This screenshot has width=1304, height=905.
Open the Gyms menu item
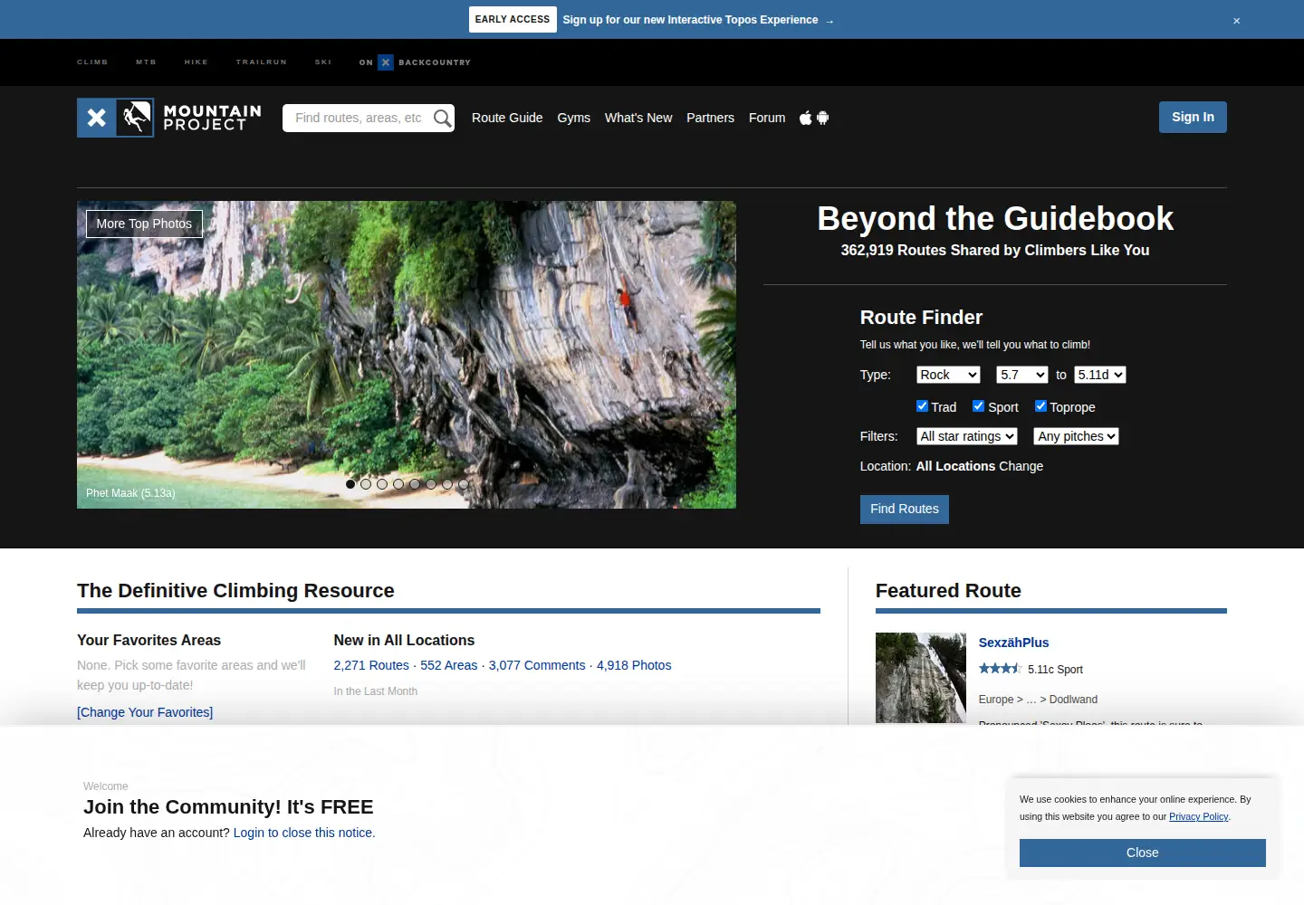[x=574, y=118]
